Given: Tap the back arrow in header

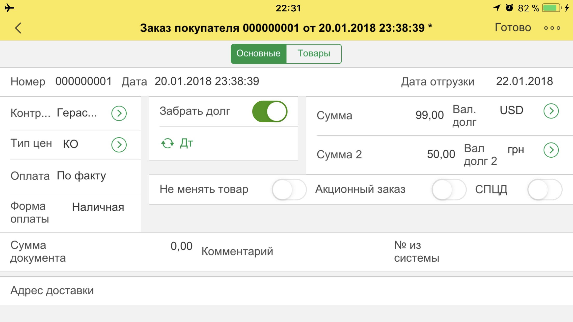Looking at the screenshot, I should 18,28.
